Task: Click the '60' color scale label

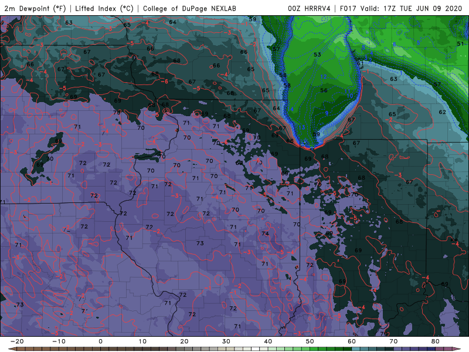Action: (352, 341)
